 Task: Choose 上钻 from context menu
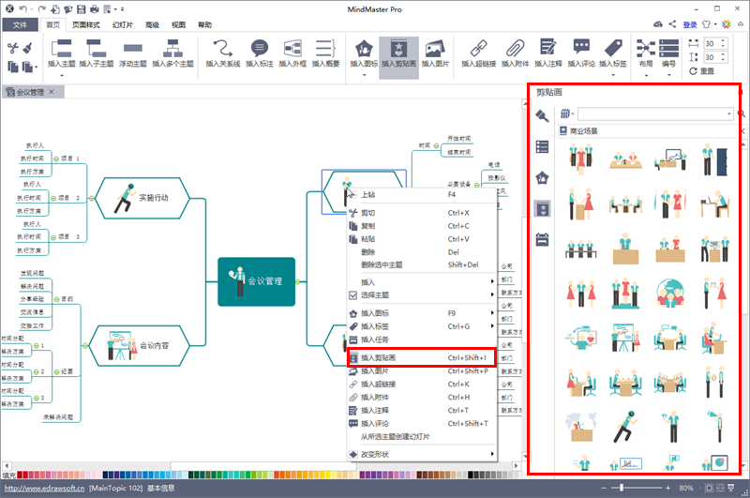(x=421, y=194)
